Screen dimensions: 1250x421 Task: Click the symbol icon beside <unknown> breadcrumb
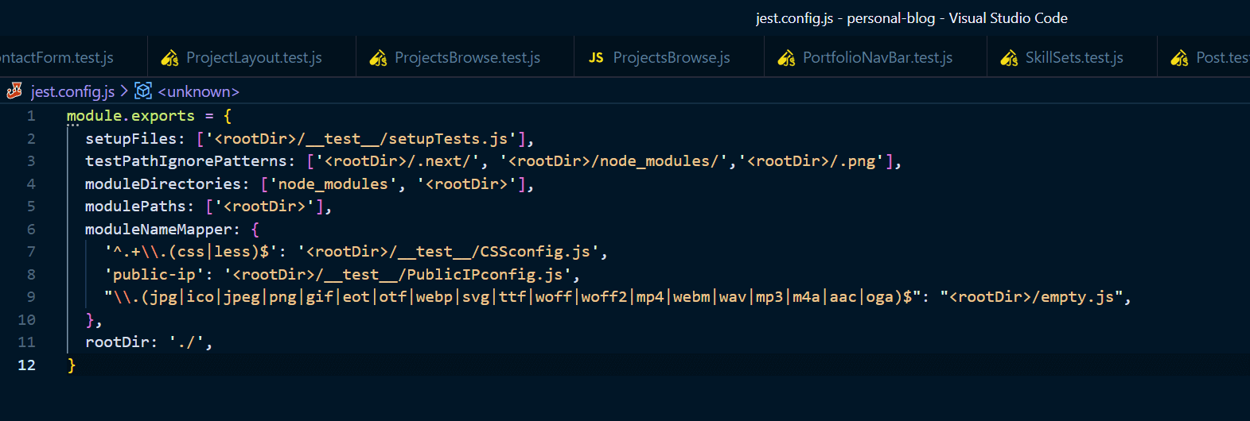[x=143, y=91]
